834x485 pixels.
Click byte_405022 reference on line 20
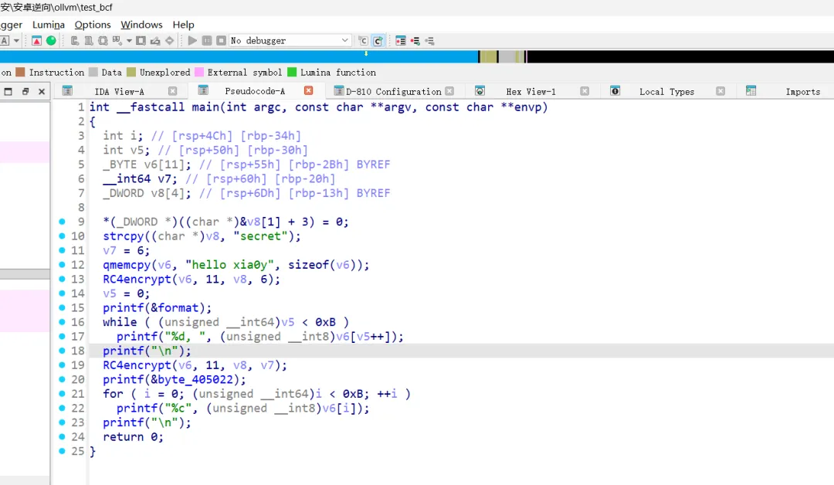pyautogui.click(x=195, y=380)
